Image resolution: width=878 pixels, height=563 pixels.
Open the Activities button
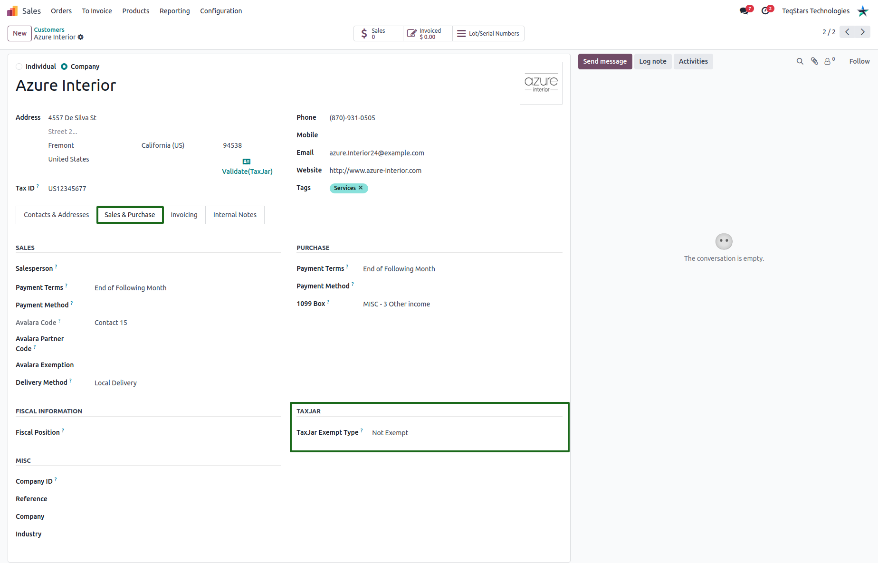693,61
